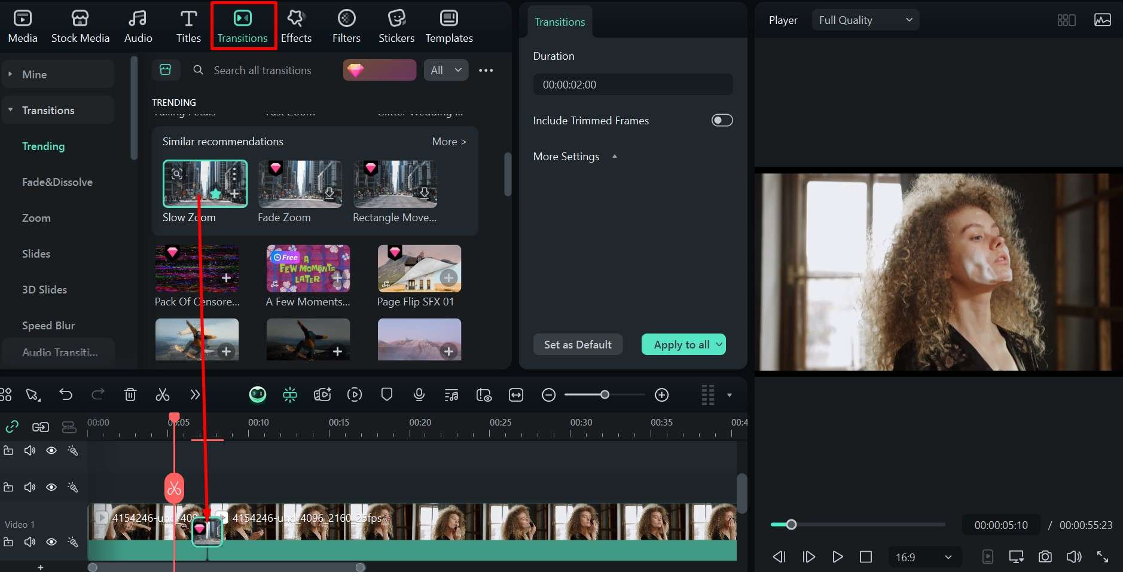Click the player layout grid icon
This screenshot has height=572, width=1123.
point(1067,20)
